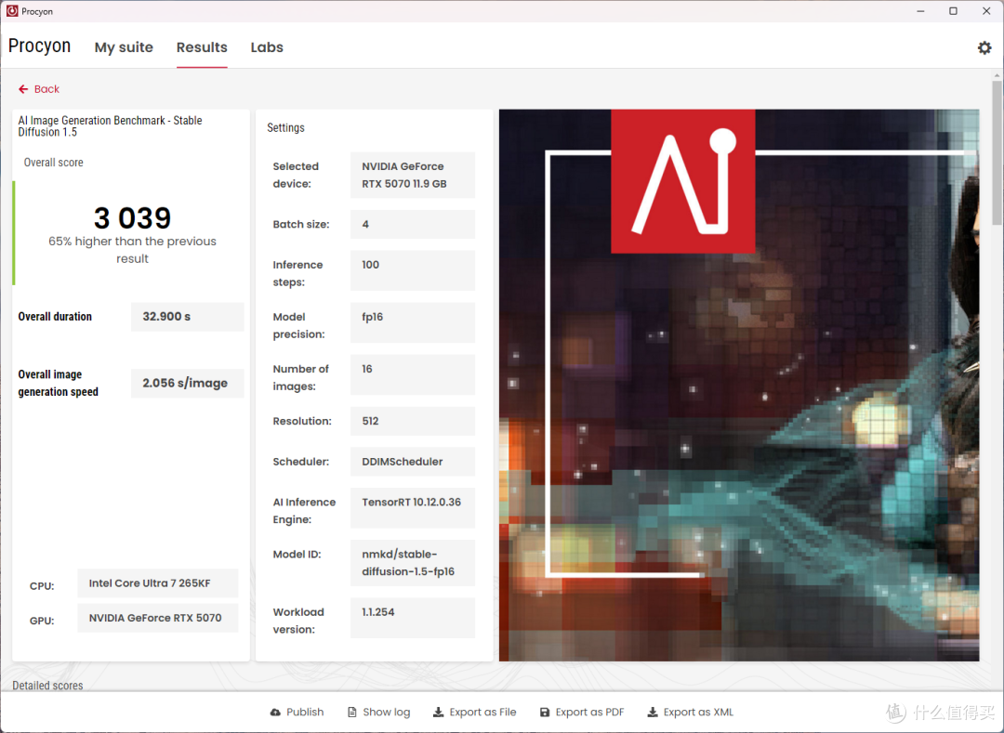Maximize the Procyon window
This screenshot has width=1004, height=733.
point(953,11)
